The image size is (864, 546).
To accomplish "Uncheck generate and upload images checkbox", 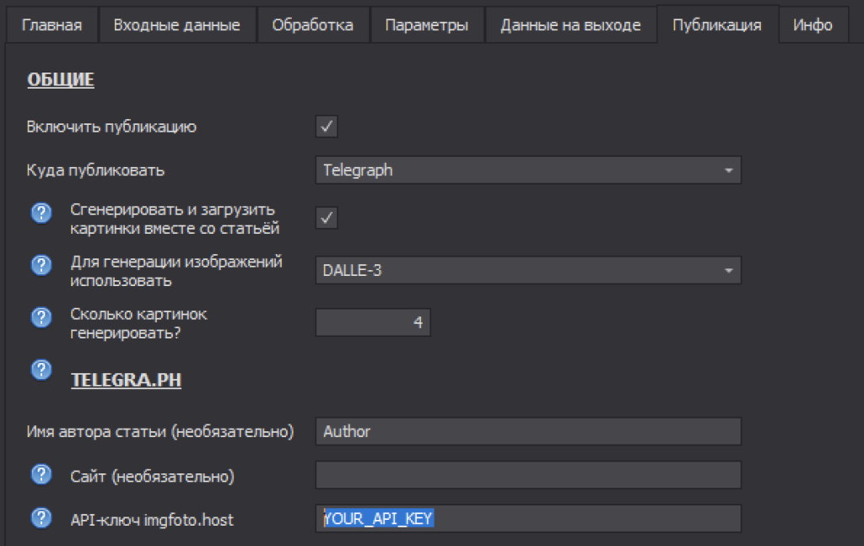I will [327, 218].
